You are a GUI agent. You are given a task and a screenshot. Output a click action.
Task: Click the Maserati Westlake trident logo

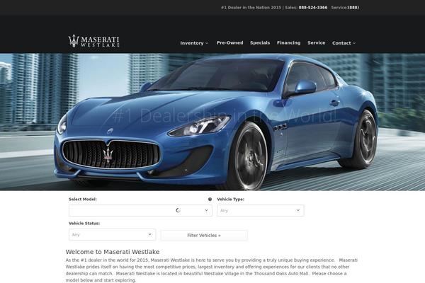(93, 41)
